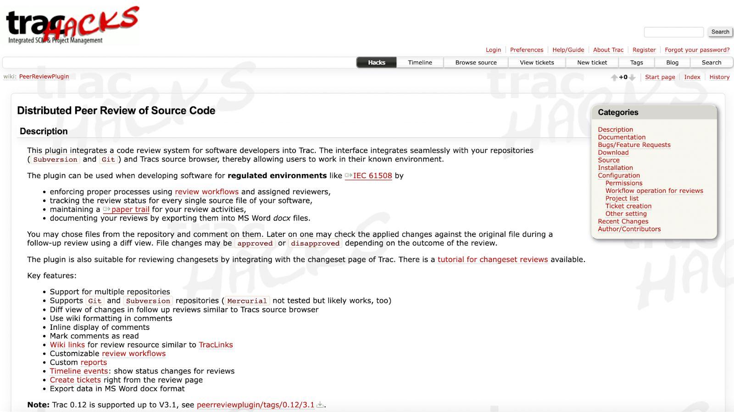Jump to Source in Categories
734x412 pixels.
click(x=608, y=160)
